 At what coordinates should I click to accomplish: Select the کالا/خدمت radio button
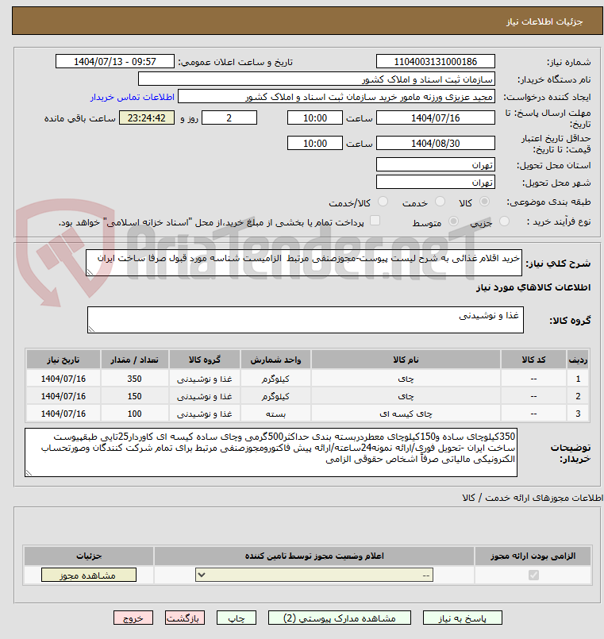(x=383, y=202)
